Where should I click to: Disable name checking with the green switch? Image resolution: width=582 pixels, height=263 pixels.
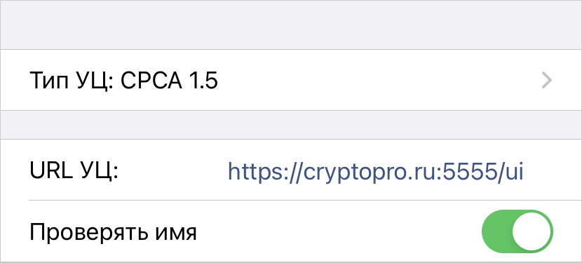pyautogui.click(x=517, y=232)
